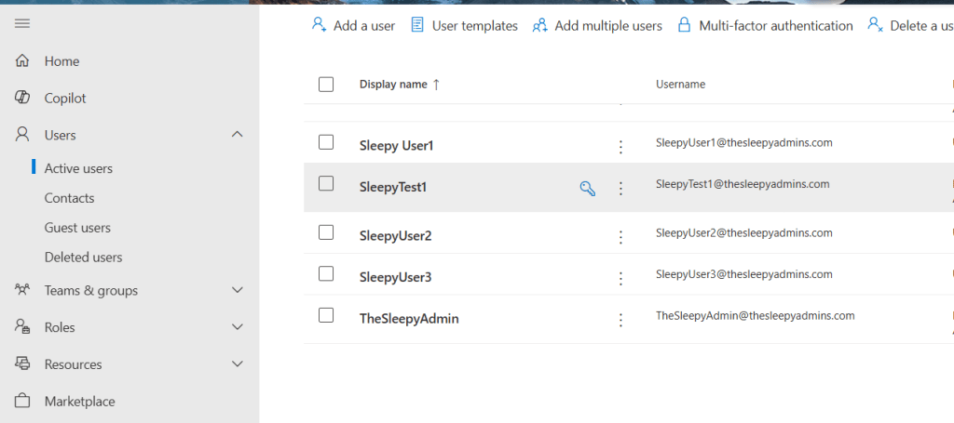This screenshot has width=954, height=423.
Task: Open more actions menu for SleepyUser3
Action: [620, 278]
